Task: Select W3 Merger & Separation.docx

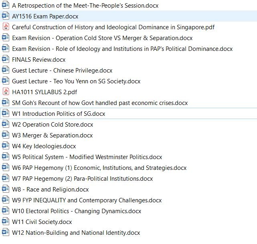Action: 52,135
